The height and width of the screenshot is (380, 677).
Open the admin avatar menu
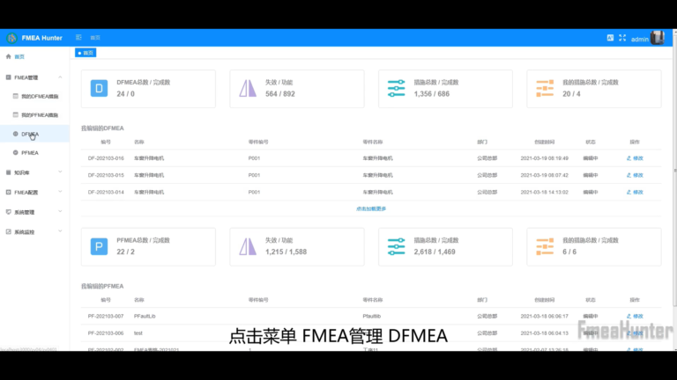pos(657,38)
